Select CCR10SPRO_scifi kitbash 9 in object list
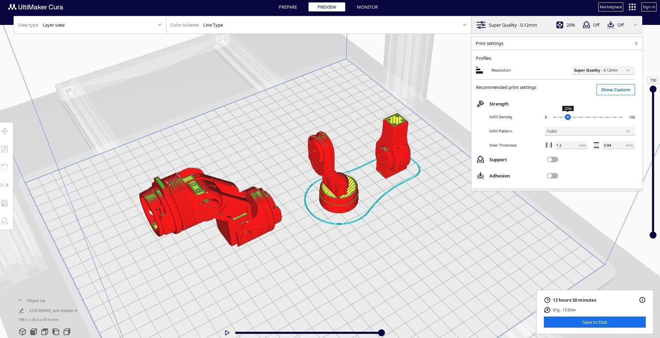 [53, 311]
